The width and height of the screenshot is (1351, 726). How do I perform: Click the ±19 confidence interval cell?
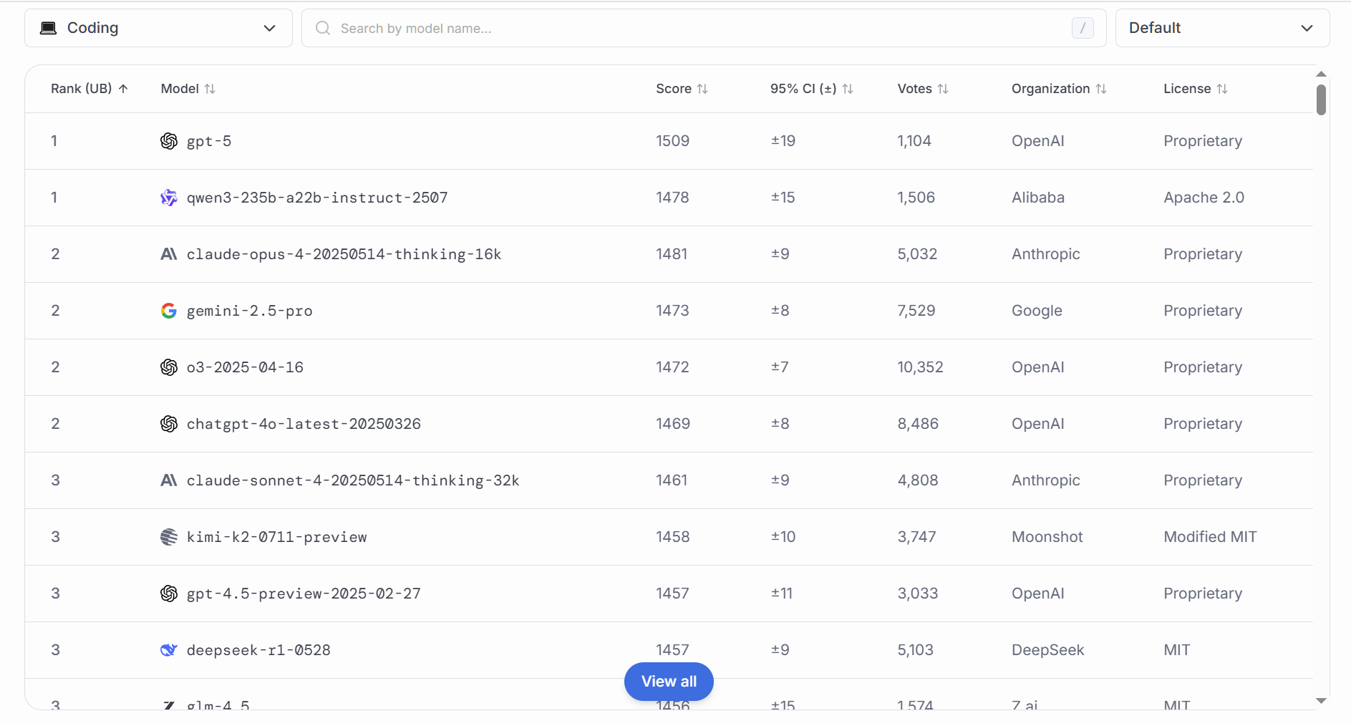(783, 141)
